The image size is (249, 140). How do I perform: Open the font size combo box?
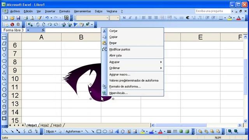coord(114,18)
